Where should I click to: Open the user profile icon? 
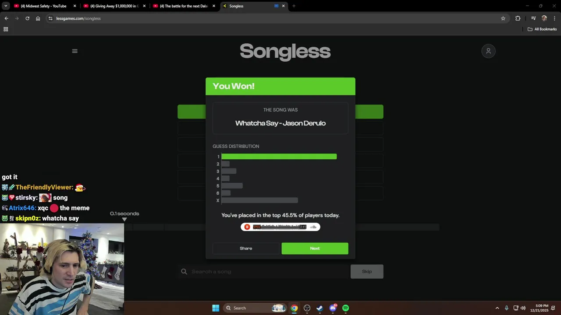tap(488, 51)
